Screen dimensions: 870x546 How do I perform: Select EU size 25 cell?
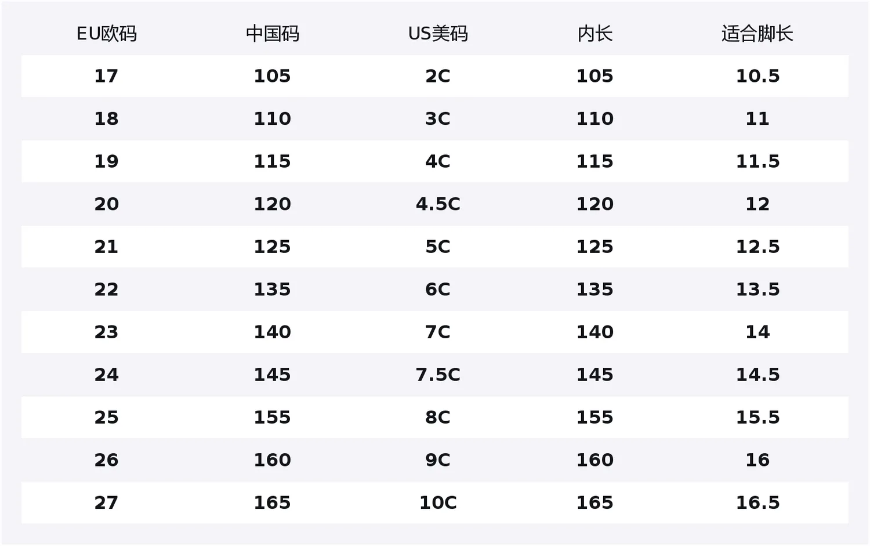pos(106,417)
